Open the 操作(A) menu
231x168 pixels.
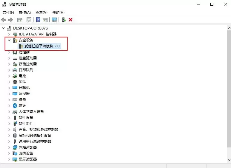point(25,13)
